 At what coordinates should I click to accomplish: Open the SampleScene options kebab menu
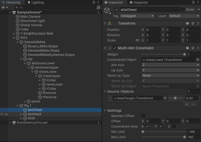coord(99,12)
